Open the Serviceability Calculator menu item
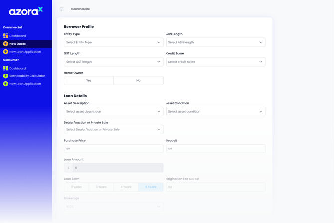334x223 pixels. (x=27, y=76)
